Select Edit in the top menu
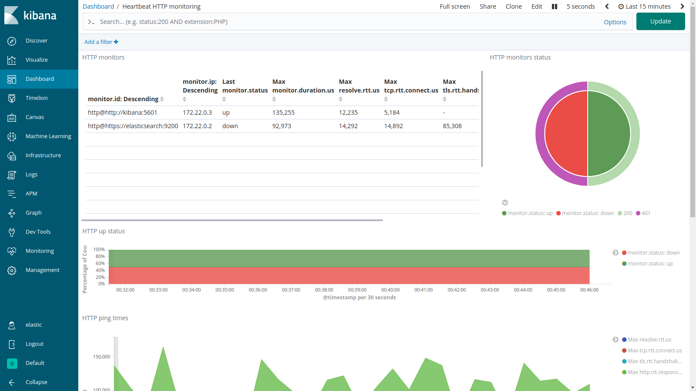The image size is (696, 391). (x=537, y=7)
